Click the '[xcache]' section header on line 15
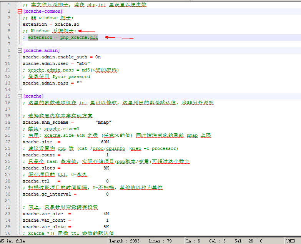This screenshot has width=301, height=244. [x=33, y=96]
